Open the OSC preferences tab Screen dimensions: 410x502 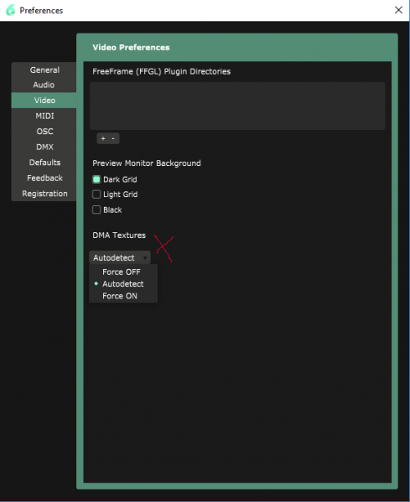tap(44, 132)
